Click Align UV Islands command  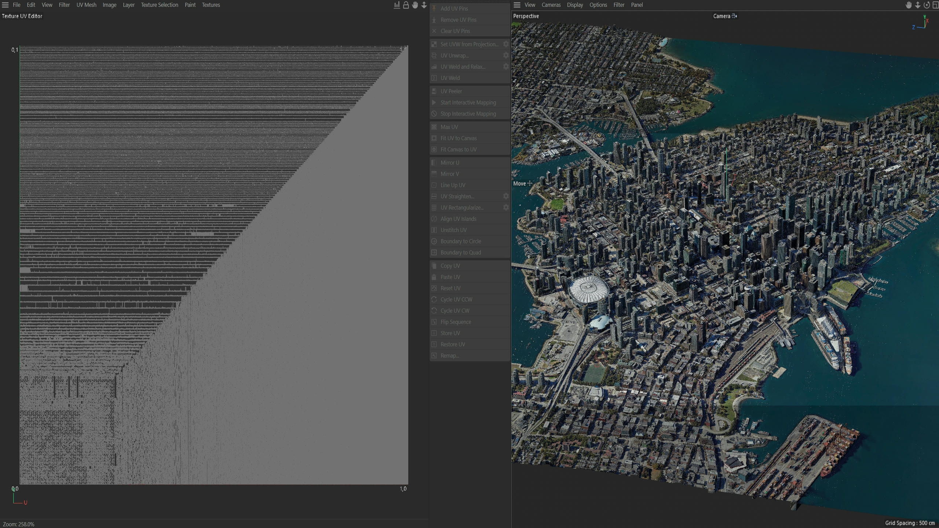[470, 219]
